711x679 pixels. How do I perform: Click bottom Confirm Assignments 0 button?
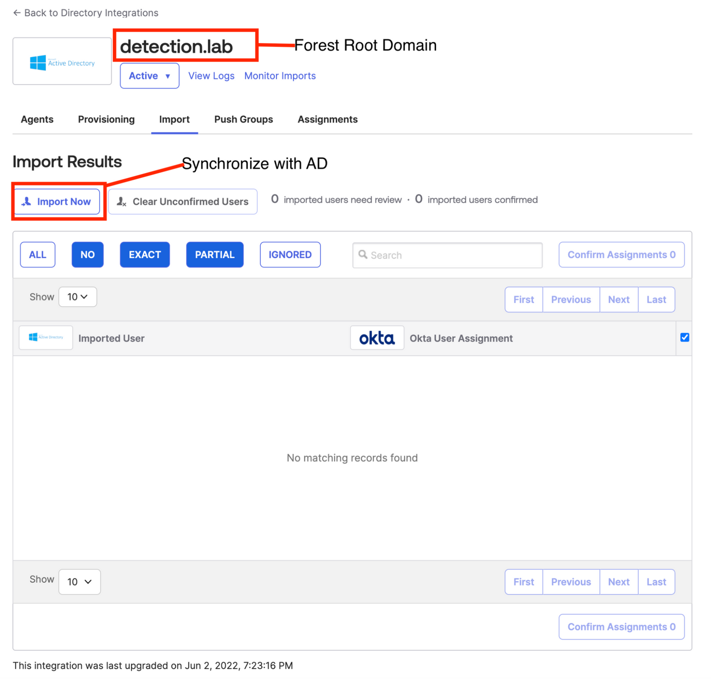coord(622,627)
